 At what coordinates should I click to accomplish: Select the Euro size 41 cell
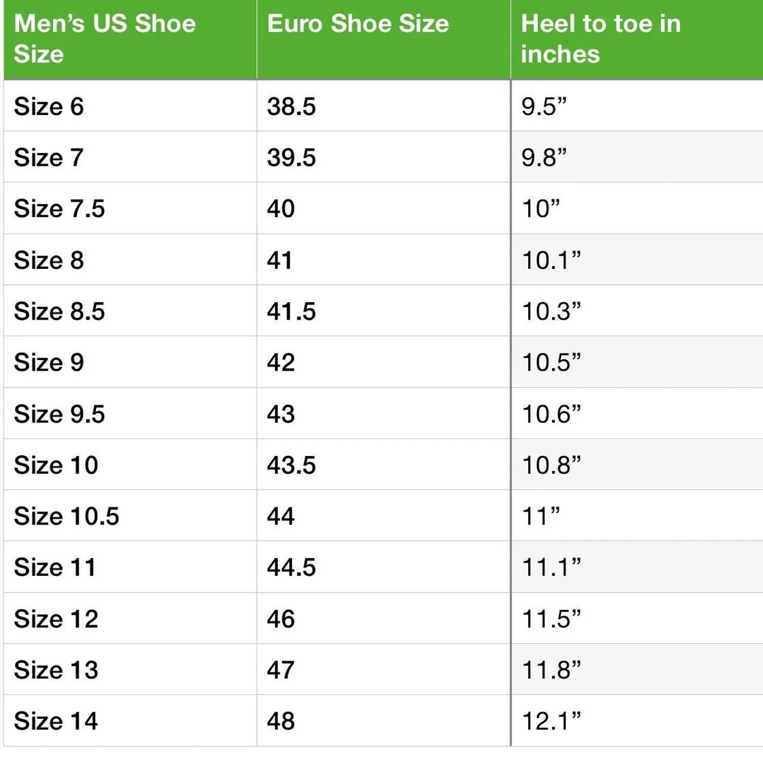(x=383, y=260)
